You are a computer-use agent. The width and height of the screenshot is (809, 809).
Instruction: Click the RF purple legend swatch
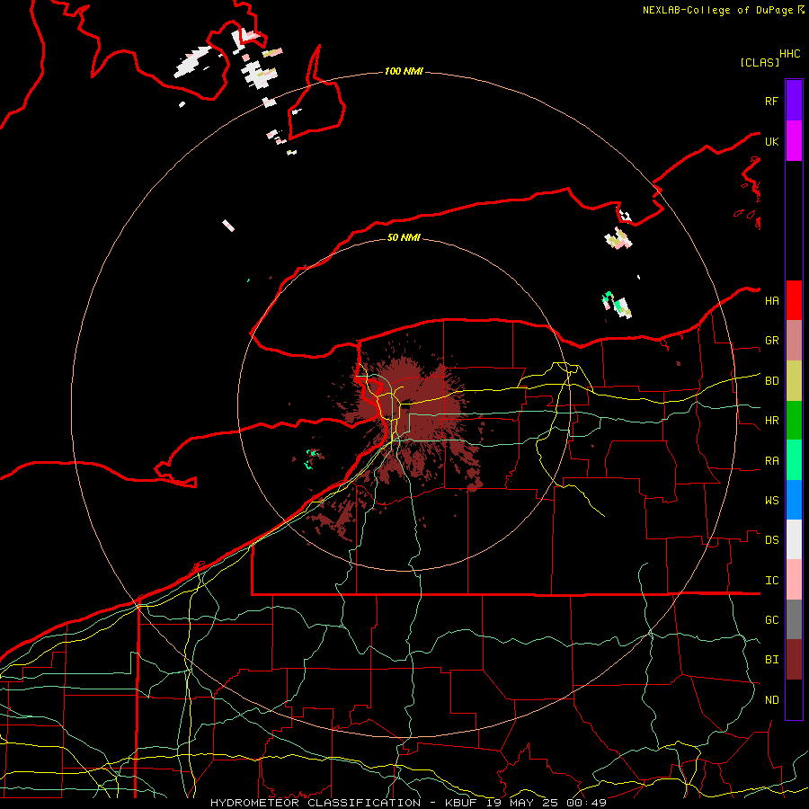794,101
